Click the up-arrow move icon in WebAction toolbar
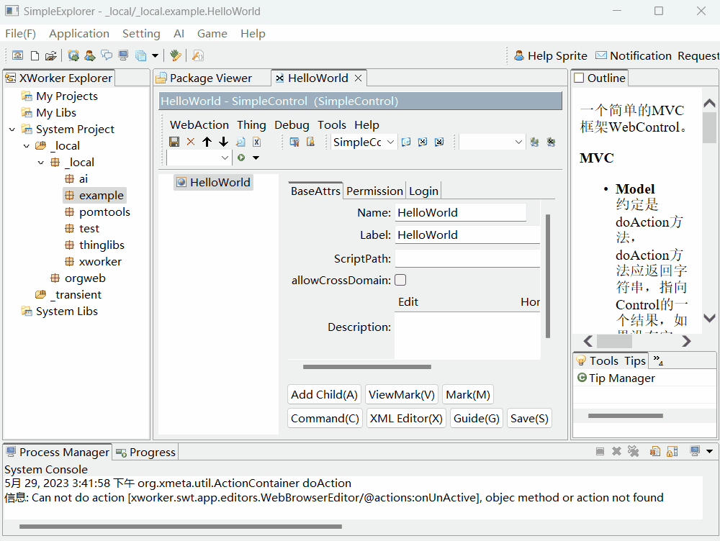 tap(207, 142)
